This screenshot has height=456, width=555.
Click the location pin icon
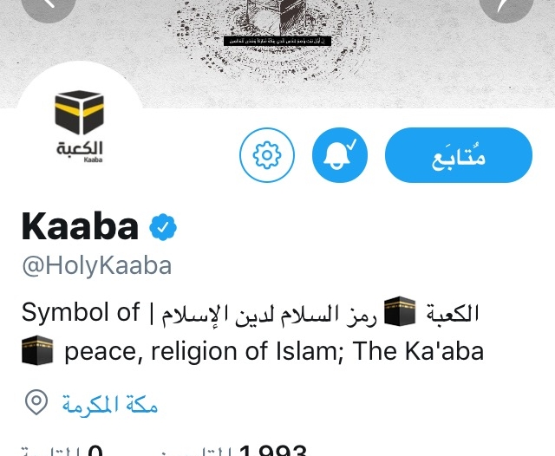(36, 402)
